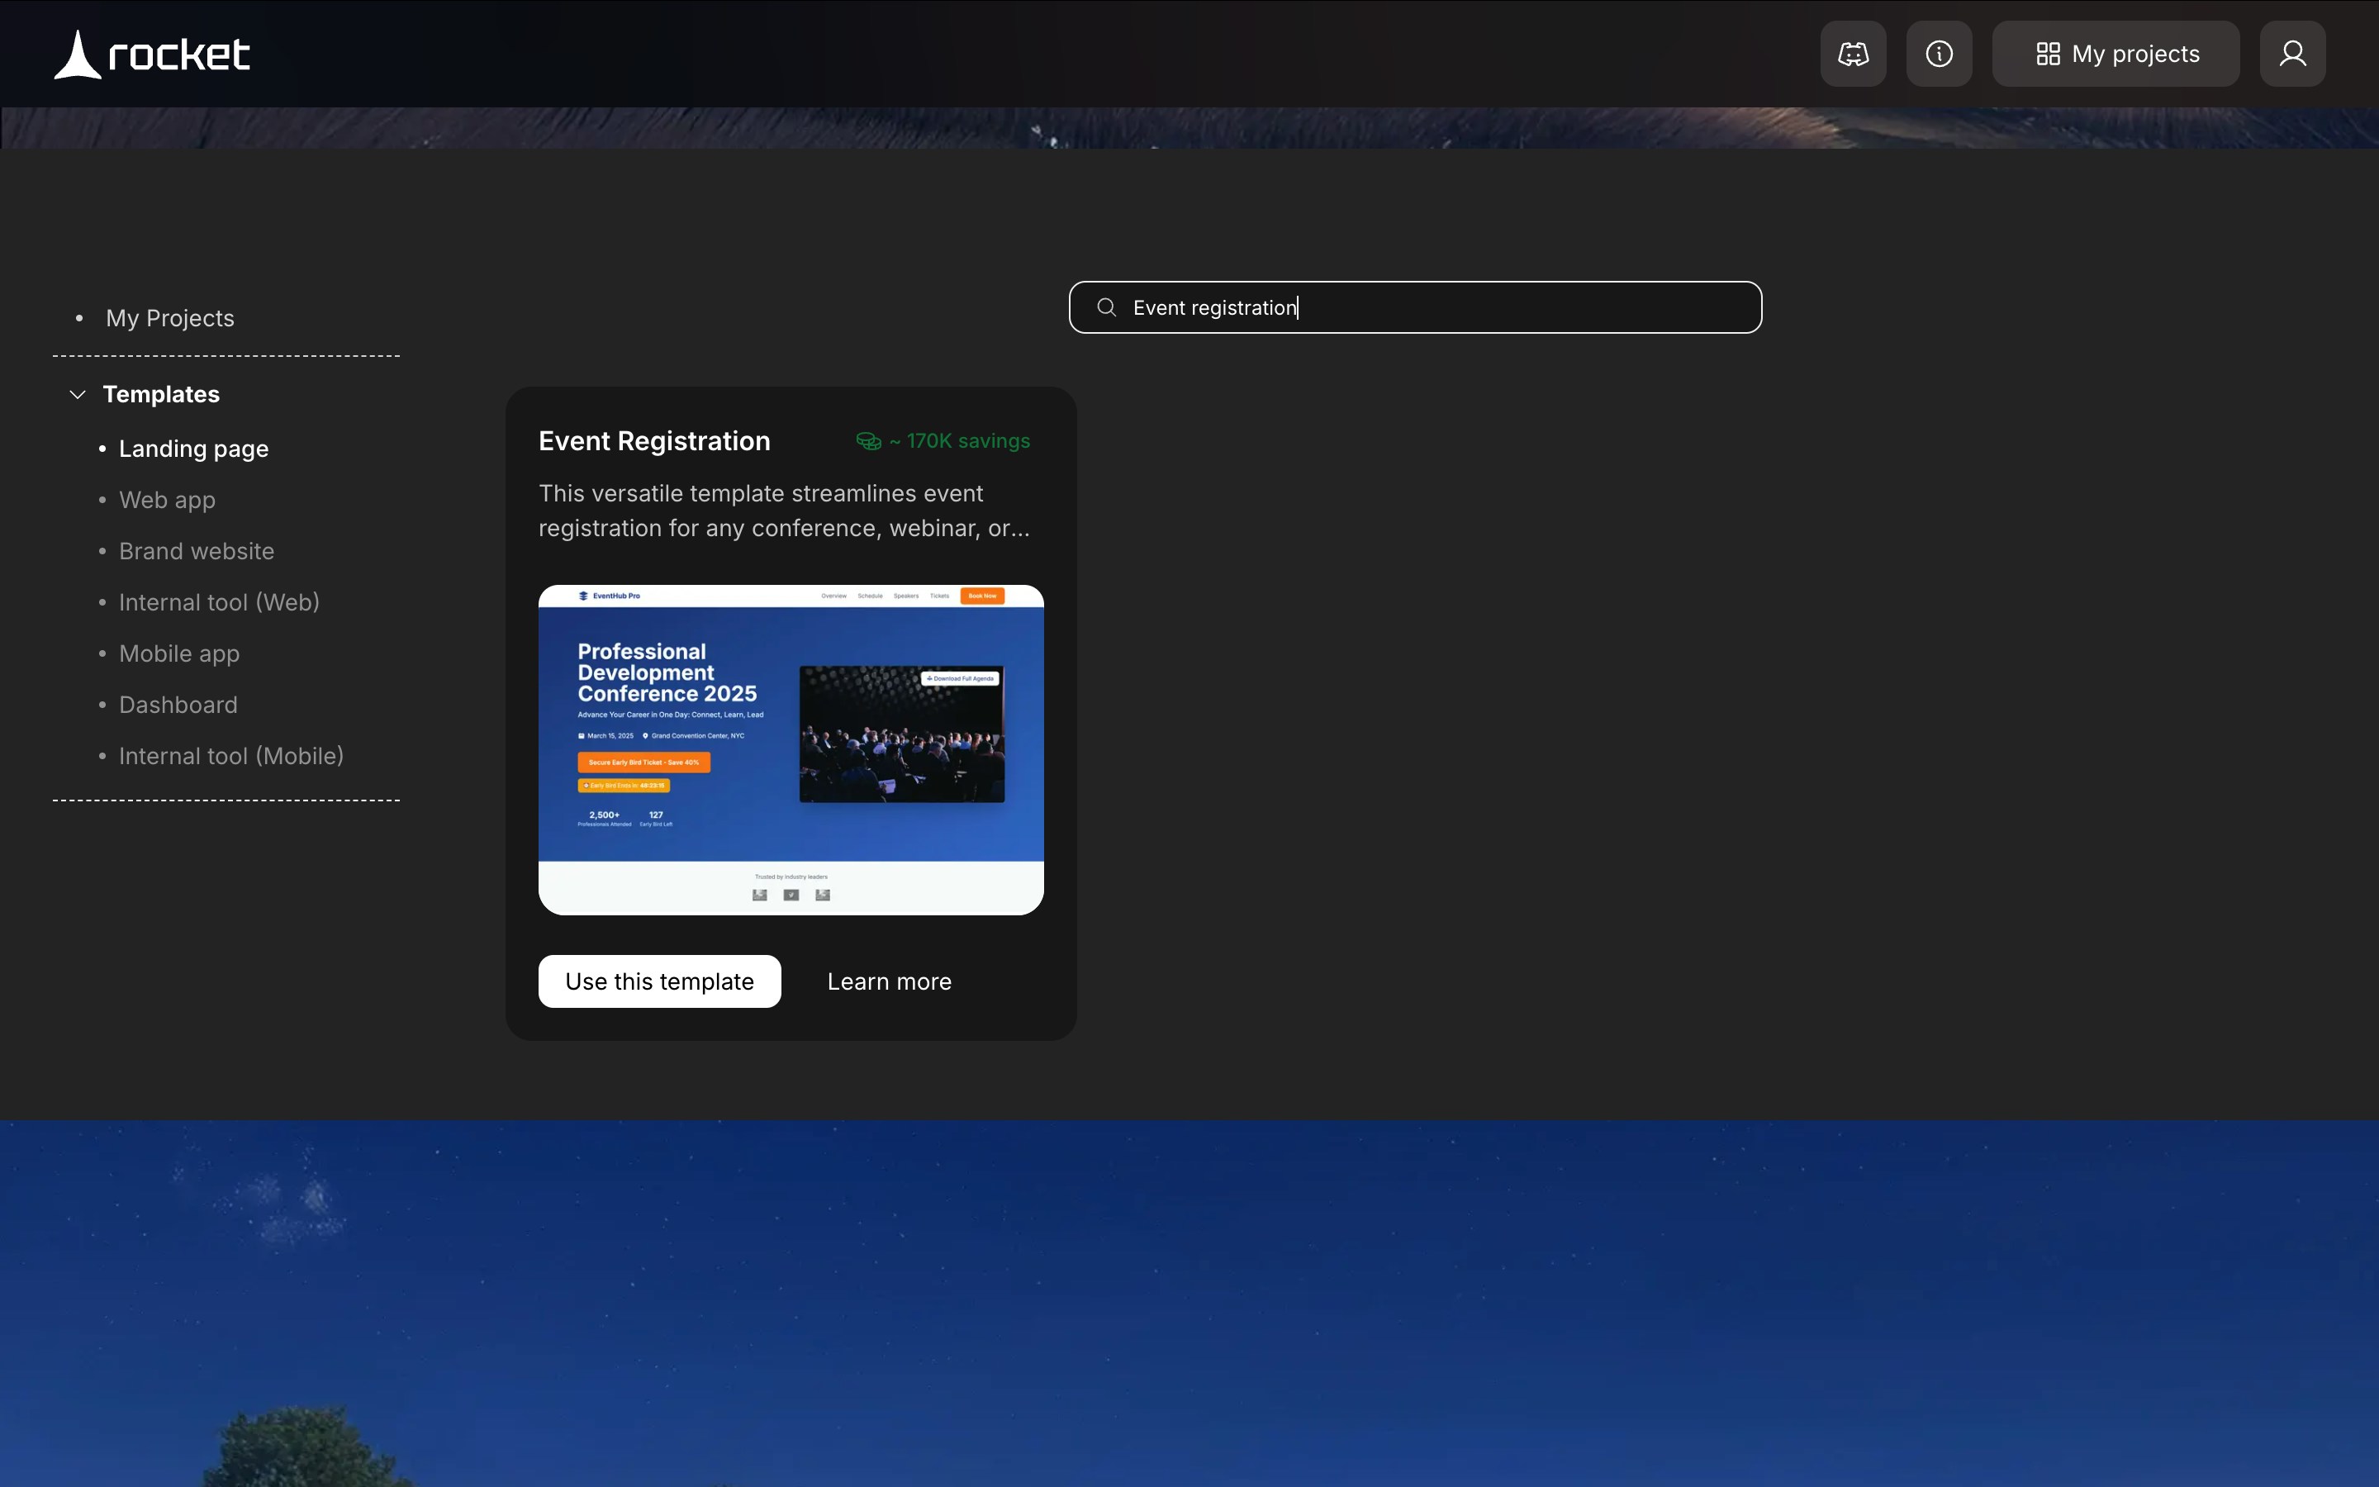Click the Event Registration preview thumbnail
Screen dimensions: 2379x1487
tap(791, 749)
